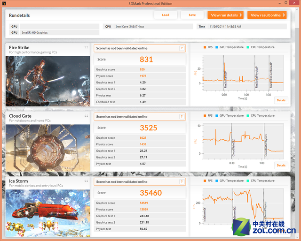
Task: Click the Load button
Action: point(166,15)
